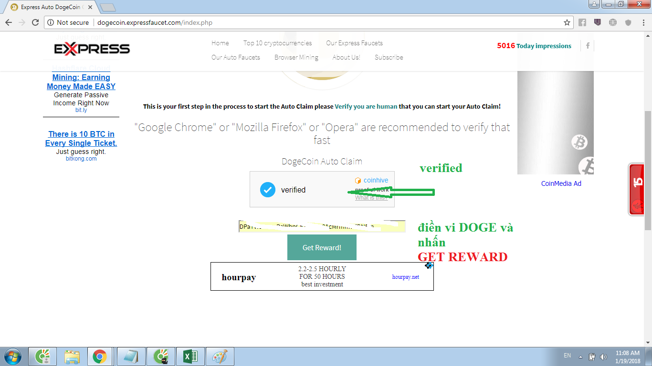Open Our Auto Faucets menu
Viewport: 652px width, 366px height.
(236, 57)
